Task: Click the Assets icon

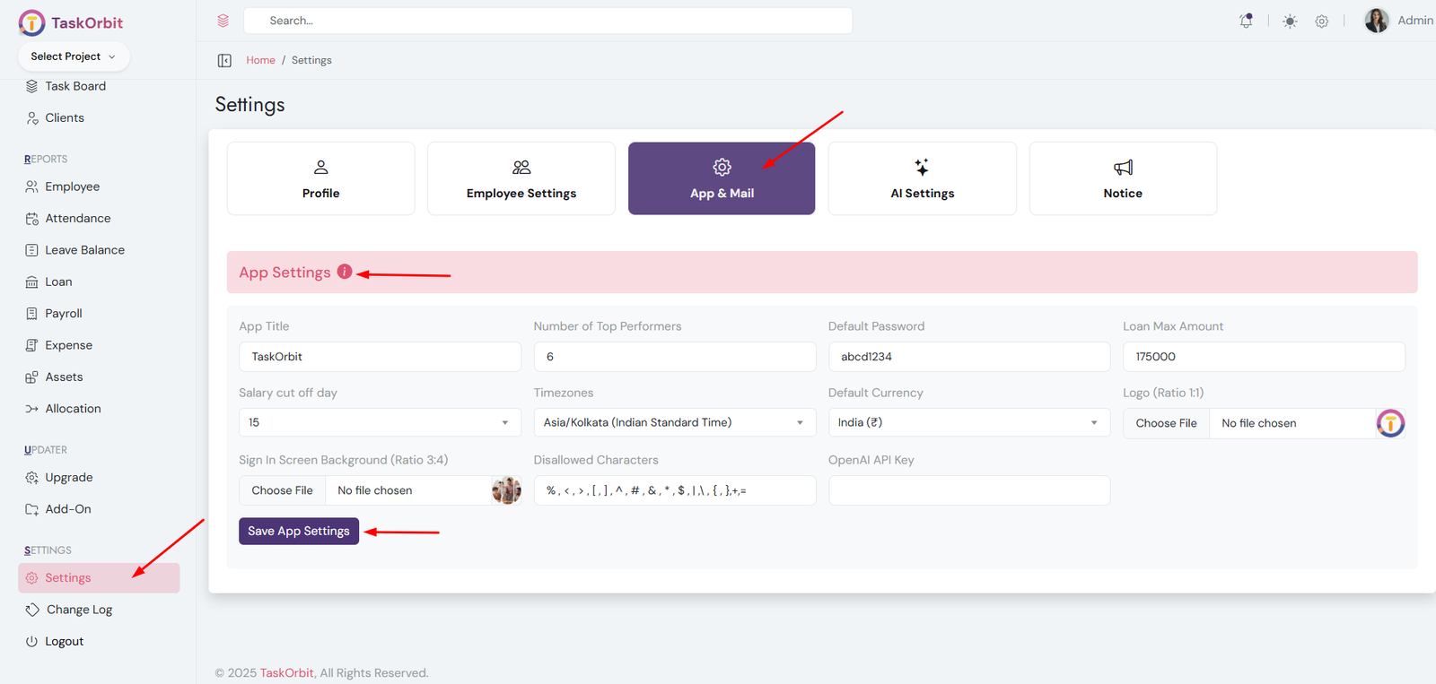Action: (32, 377)
